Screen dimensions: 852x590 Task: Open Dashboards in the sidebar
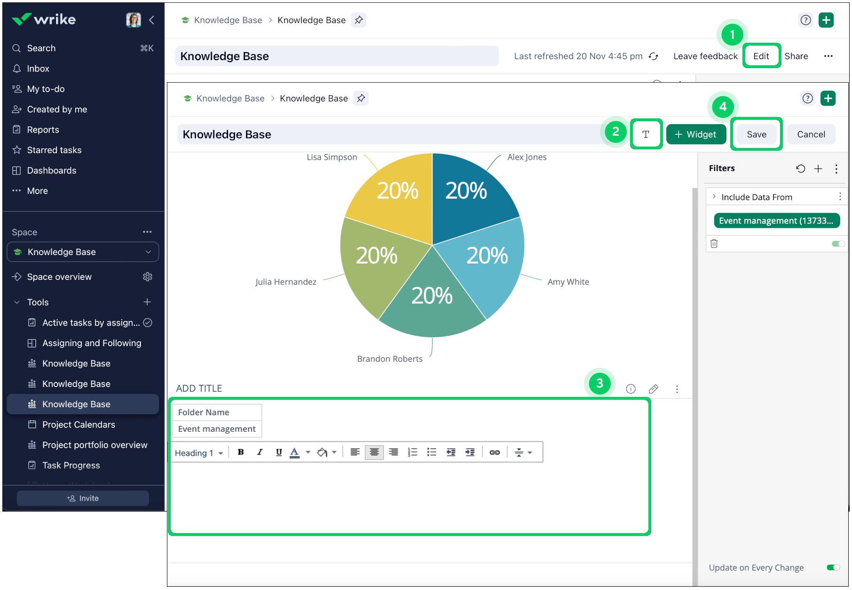[x=51, y=171]
